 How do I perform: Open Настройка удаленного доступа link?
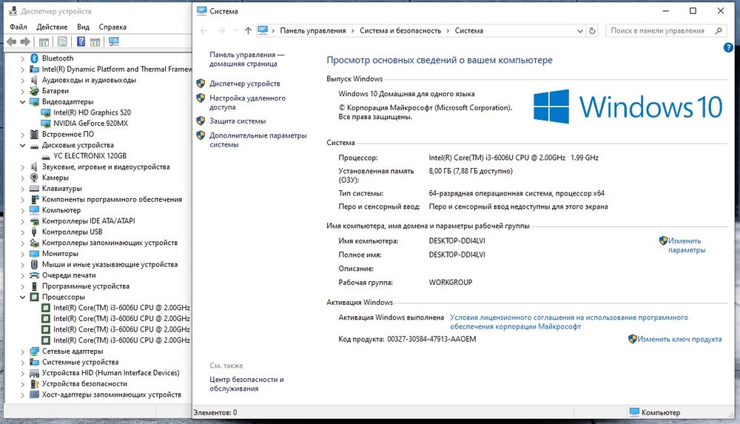point(247,102)
